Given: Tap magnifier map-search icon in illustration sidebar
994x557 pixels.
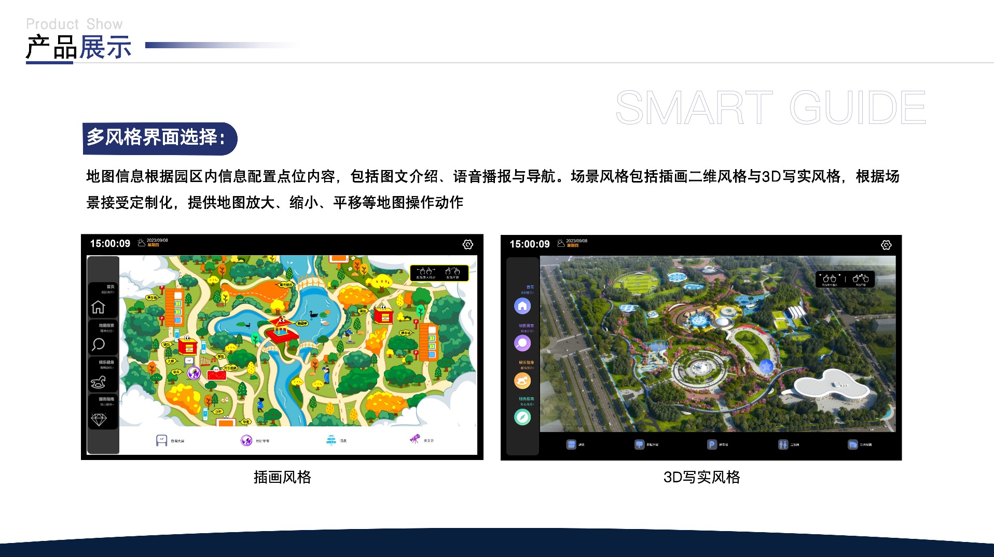Looking at the screenshot, I should tap(98, 344).
